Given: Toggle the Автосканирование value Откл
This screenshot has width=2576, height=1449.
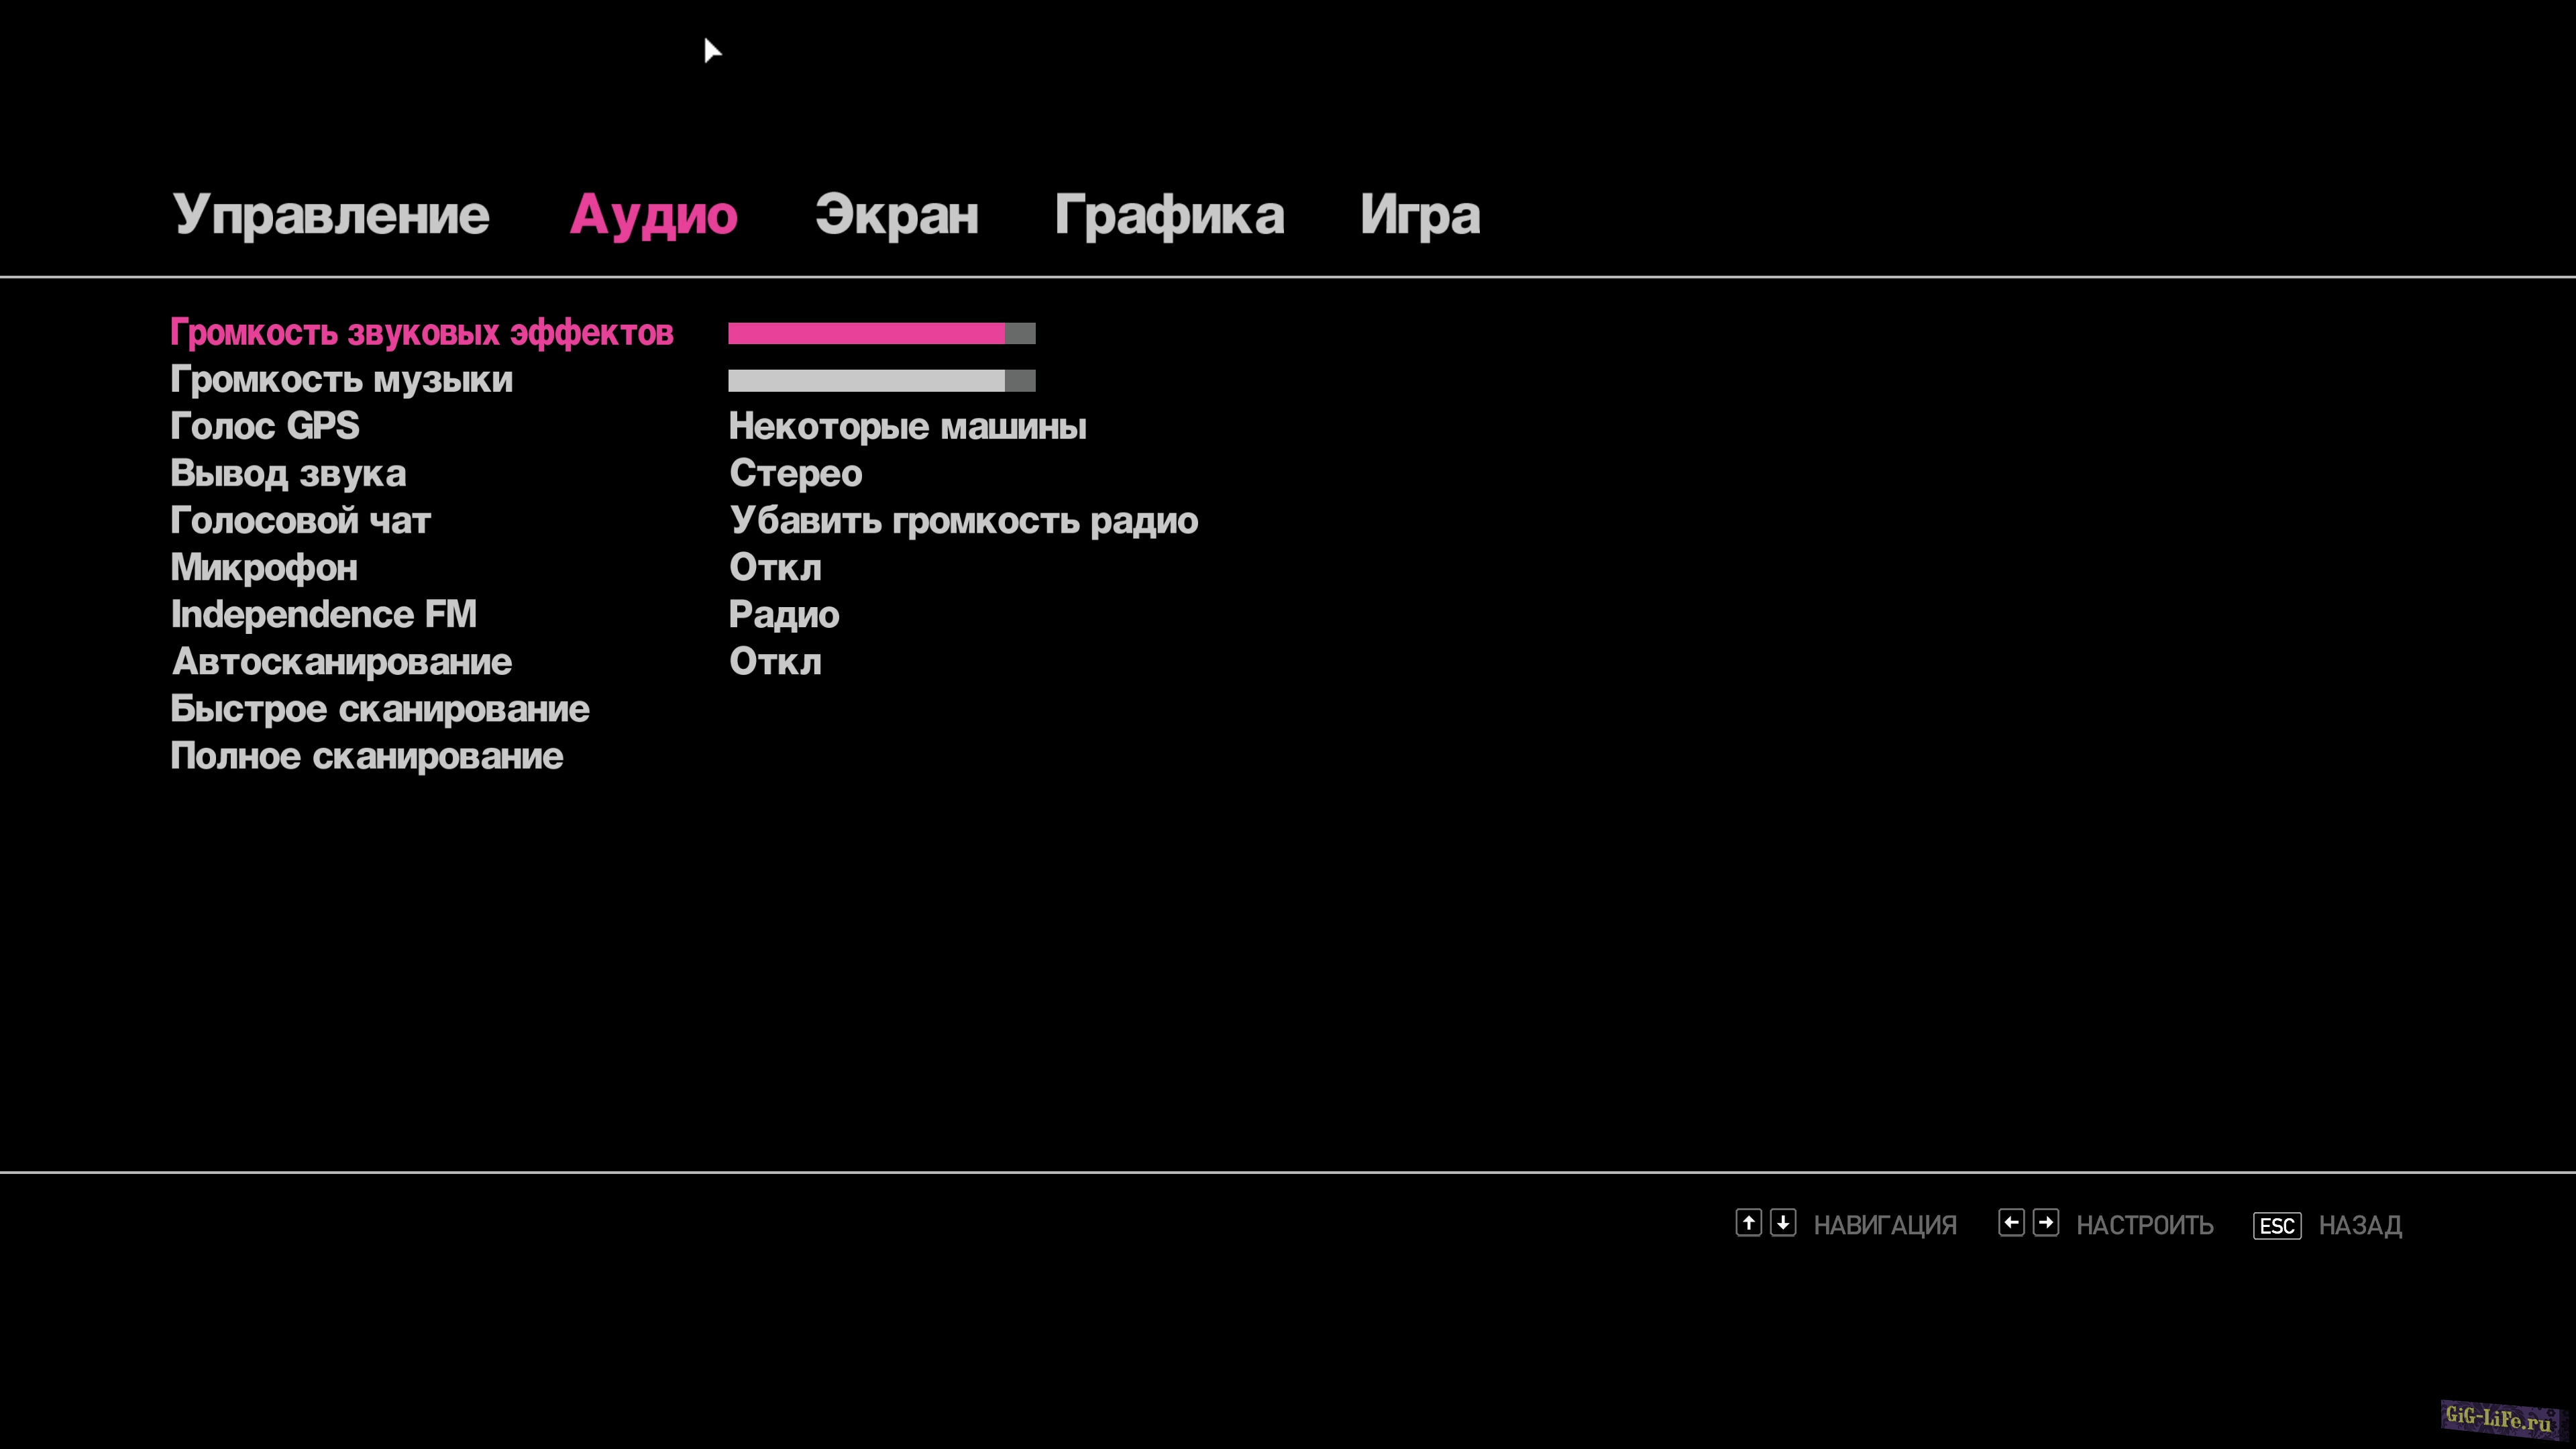Looking at the screenshot, I should click(775, 662).
